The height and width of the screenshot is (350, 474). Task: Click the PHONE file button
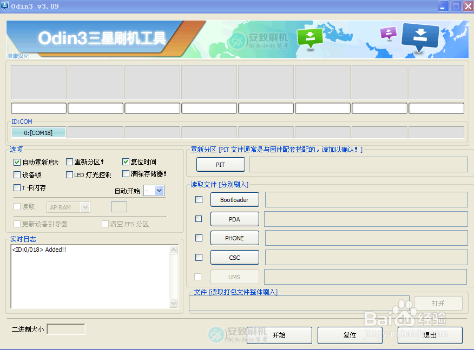[x=235, y=238]
